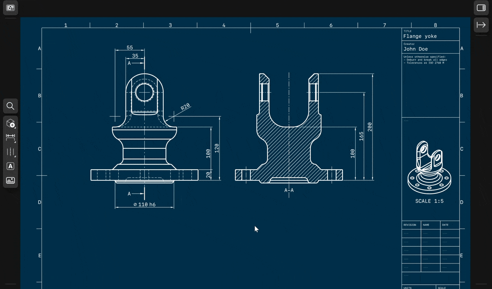Select the John Doe creator field
Viewport: 492px width, 289px height.
click(415, 49)
